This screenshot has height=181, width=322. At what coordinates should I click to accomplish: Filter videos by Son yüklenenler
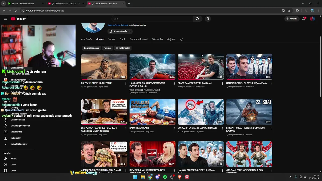click(92, 48)
